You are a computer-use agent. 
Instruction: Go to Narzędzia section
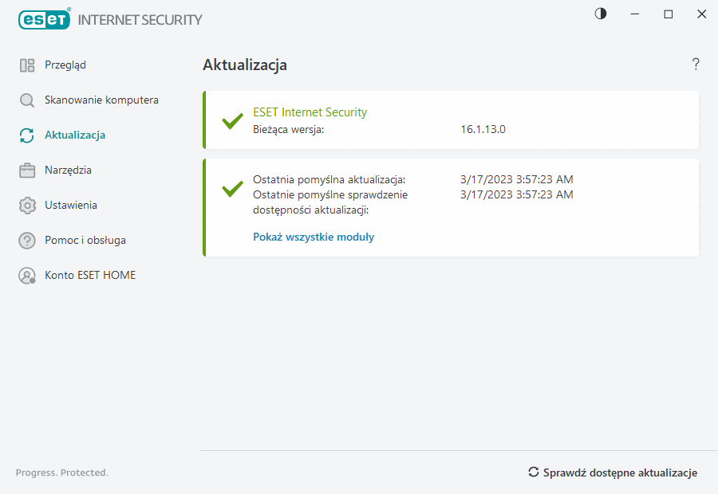click(x=68, y=171)
